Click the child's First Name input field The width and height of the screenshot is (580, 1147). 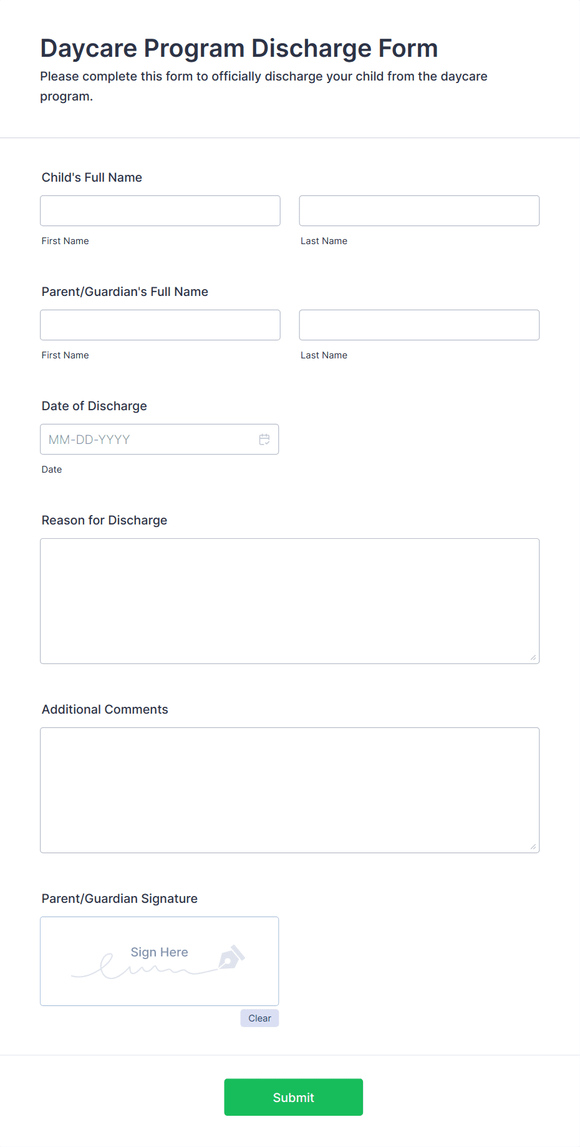160,210
